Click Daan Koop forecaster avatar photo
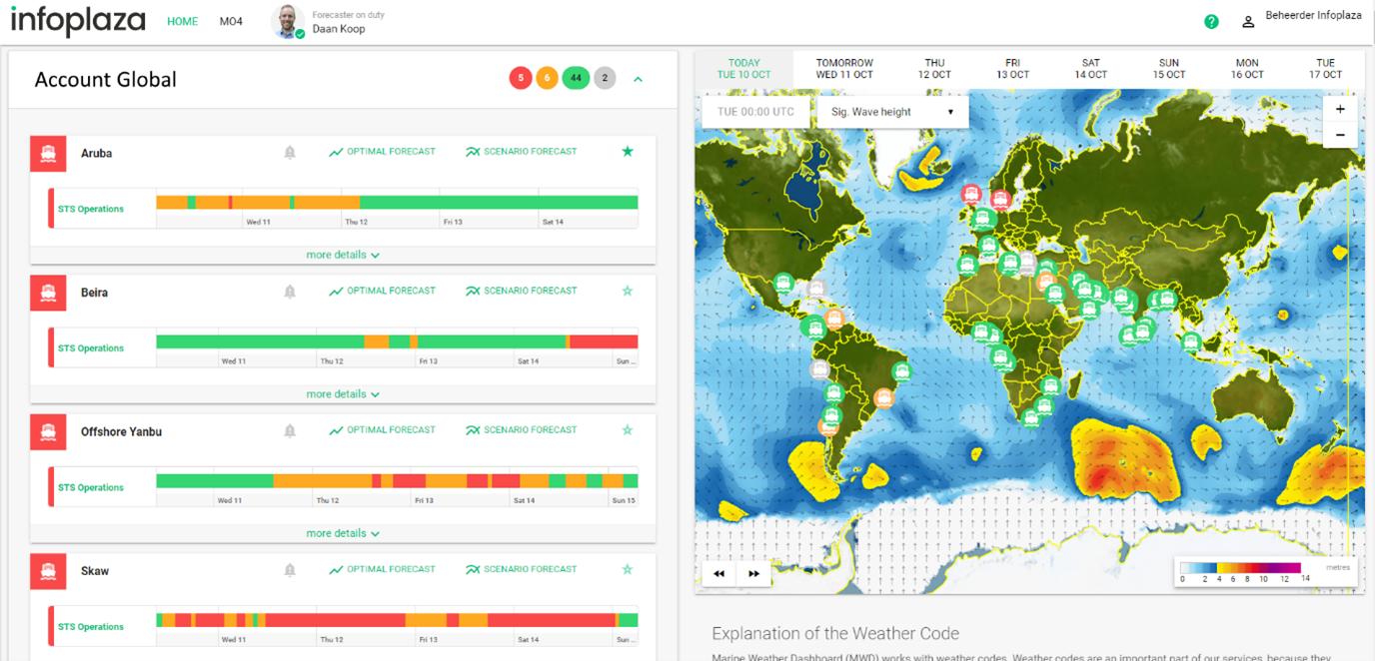 [x=288, y=21]
